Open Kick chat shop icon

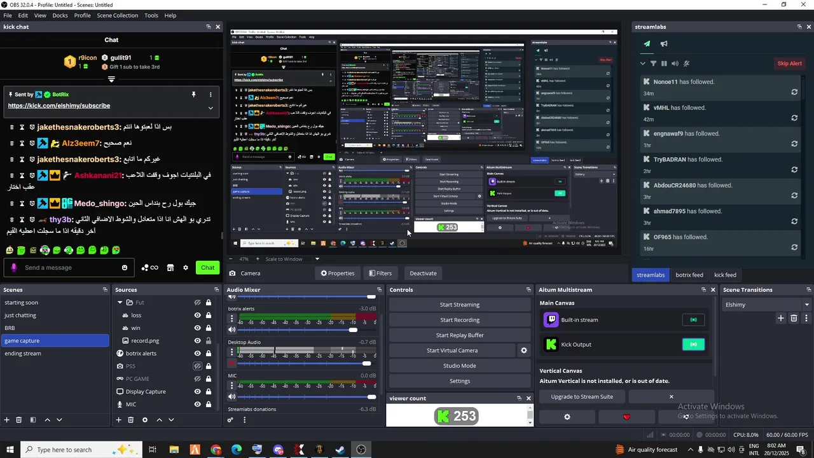(170, 268)
